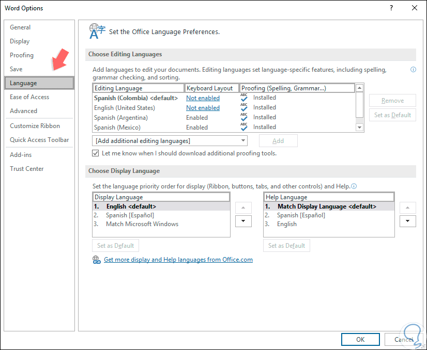The image size is (427, 350).
Task: Select Spanish [Español] in Help Language list
Action: click(329, 215)
